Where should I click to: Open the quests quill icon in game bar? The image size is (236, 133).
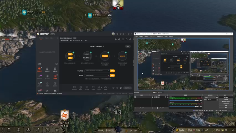click(38, 130)
